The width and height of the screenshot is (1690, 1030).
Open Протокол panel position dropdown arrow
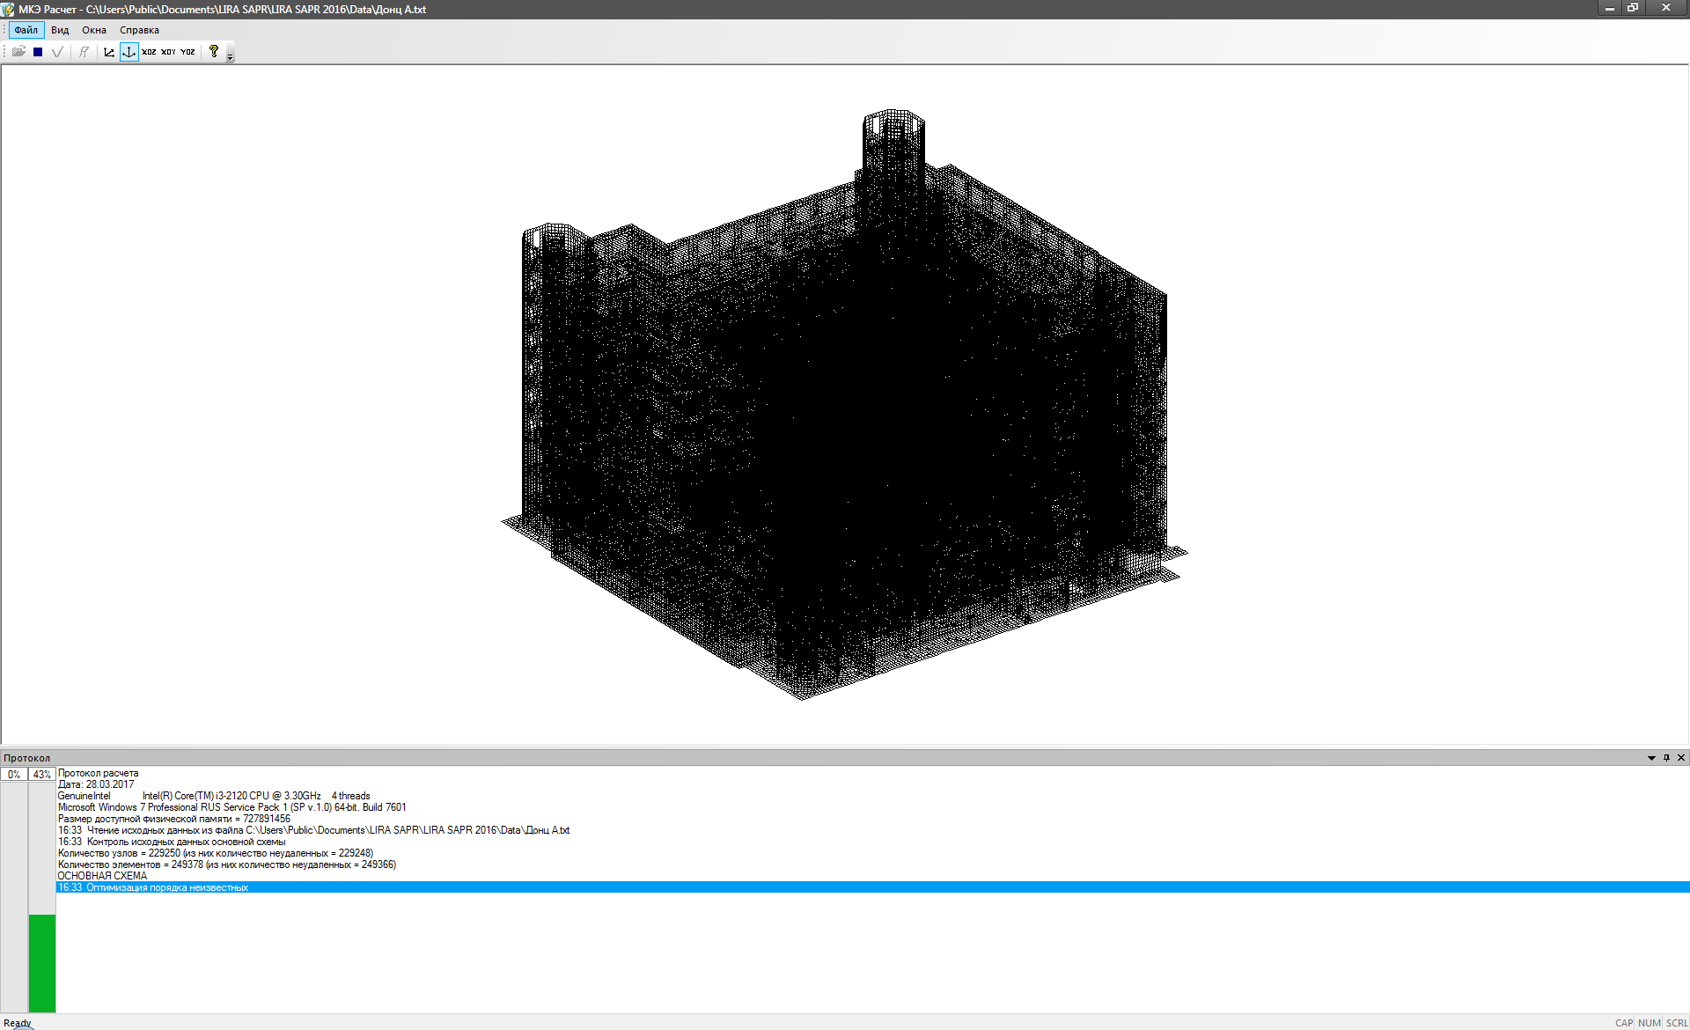(1651, 758)
